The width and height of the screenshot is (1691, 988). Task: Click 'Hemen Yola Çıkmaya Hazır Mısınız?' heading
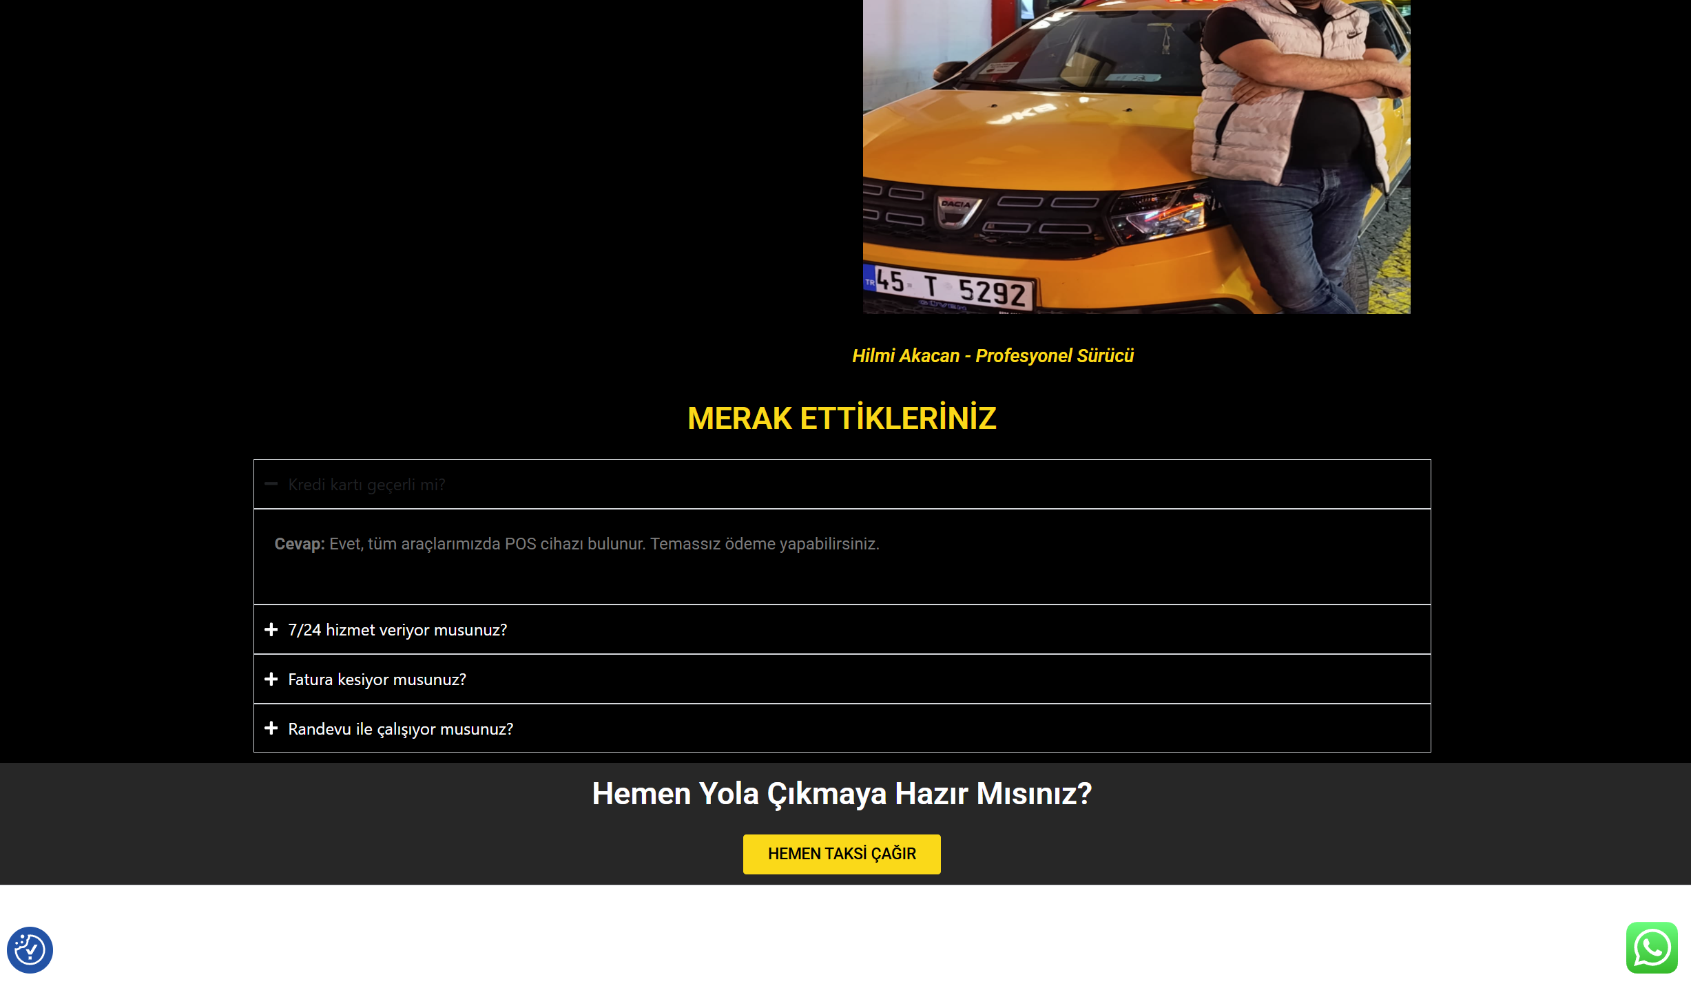[842, 794]
